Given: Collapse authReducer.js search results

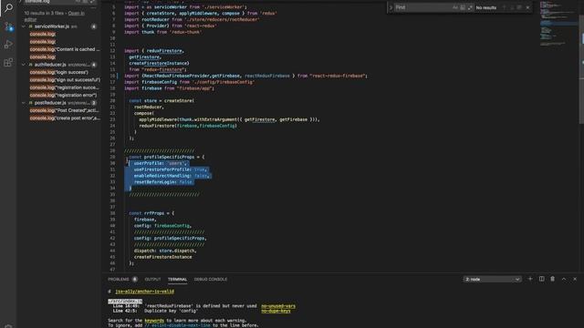Looking at the screenshot, I should (24, 65).
